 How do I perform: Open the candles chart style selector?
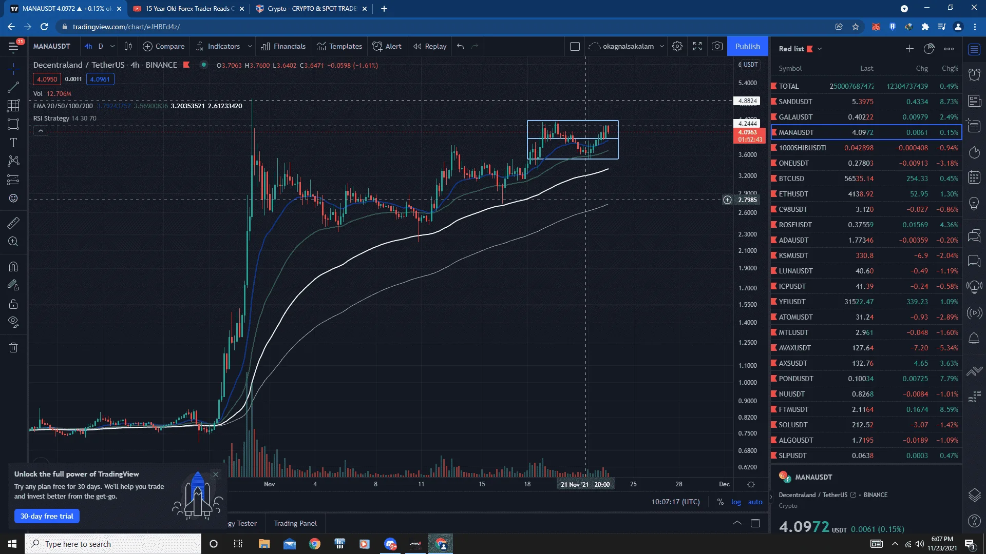click(x=128, y=46)
